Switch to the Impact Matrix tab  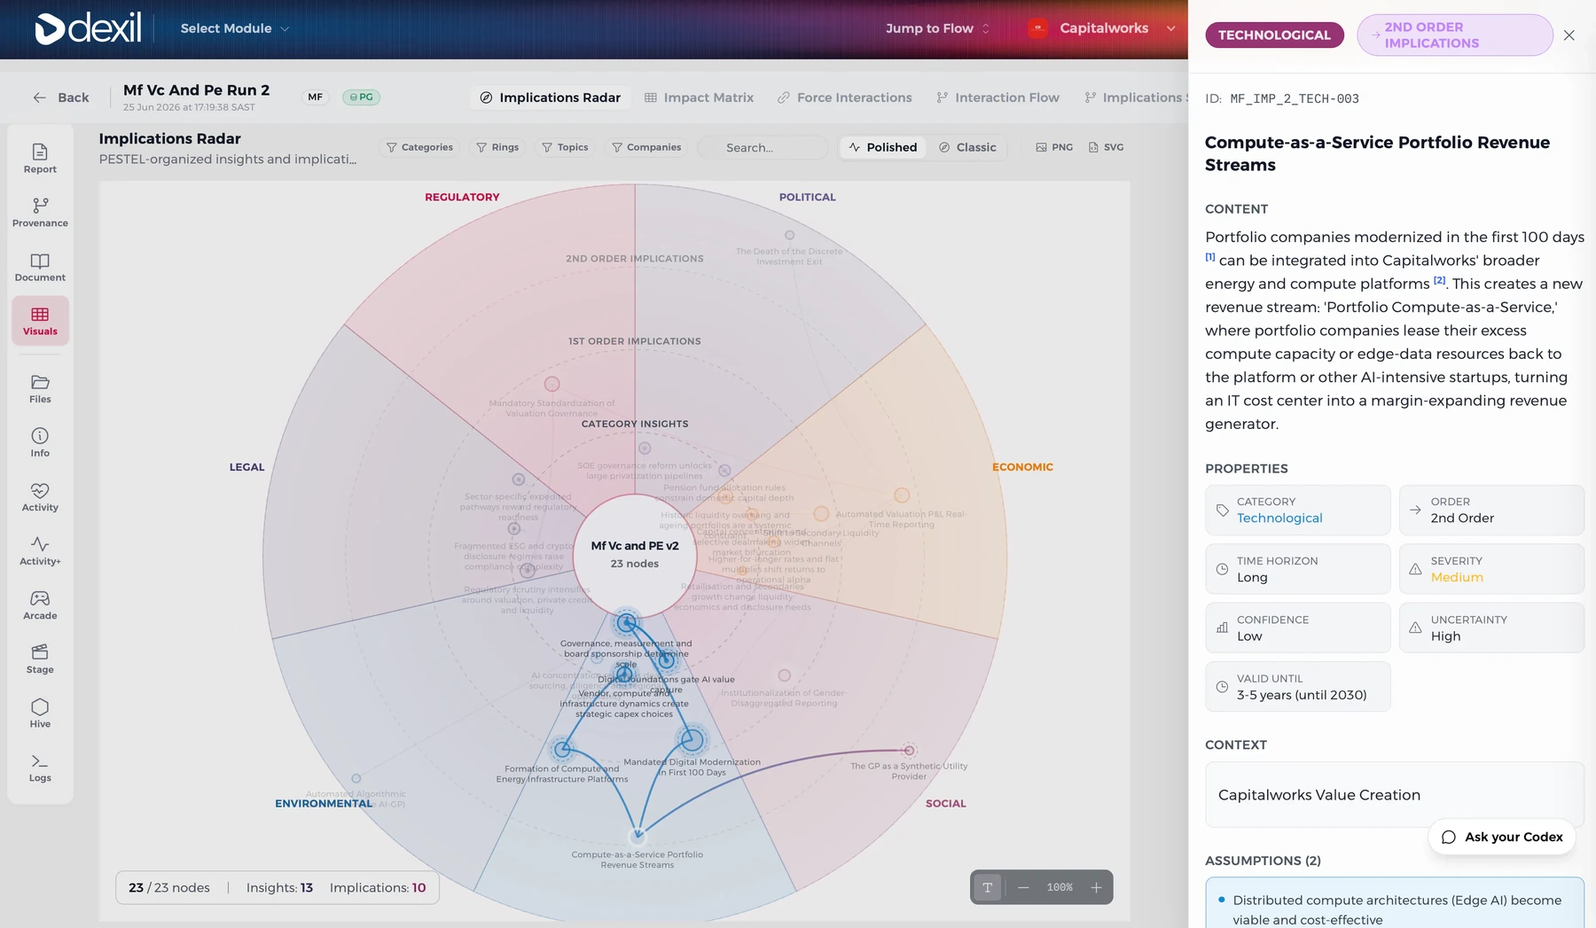coord(699,97)
